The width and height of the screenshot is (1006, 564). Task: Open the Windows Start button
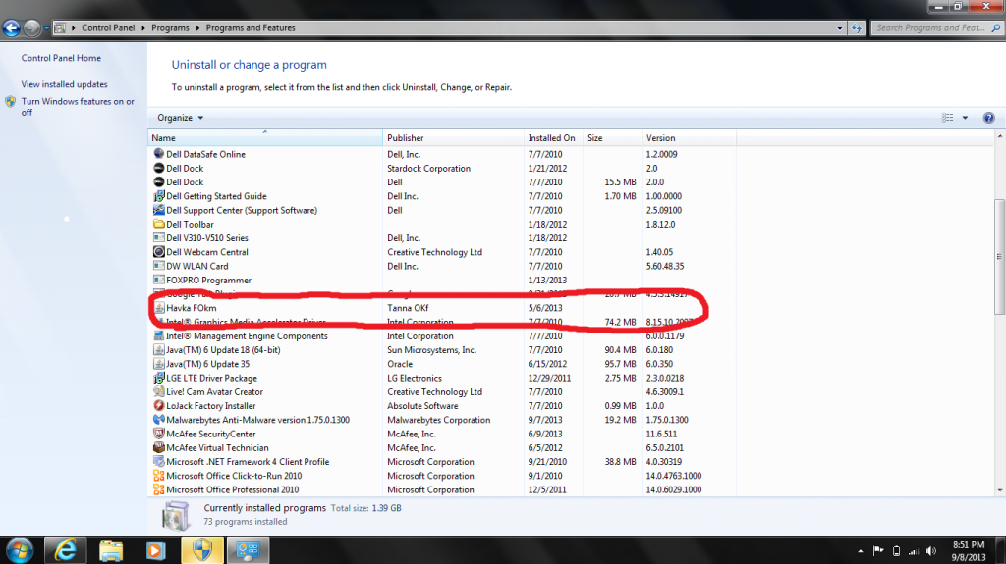(20, 550)
